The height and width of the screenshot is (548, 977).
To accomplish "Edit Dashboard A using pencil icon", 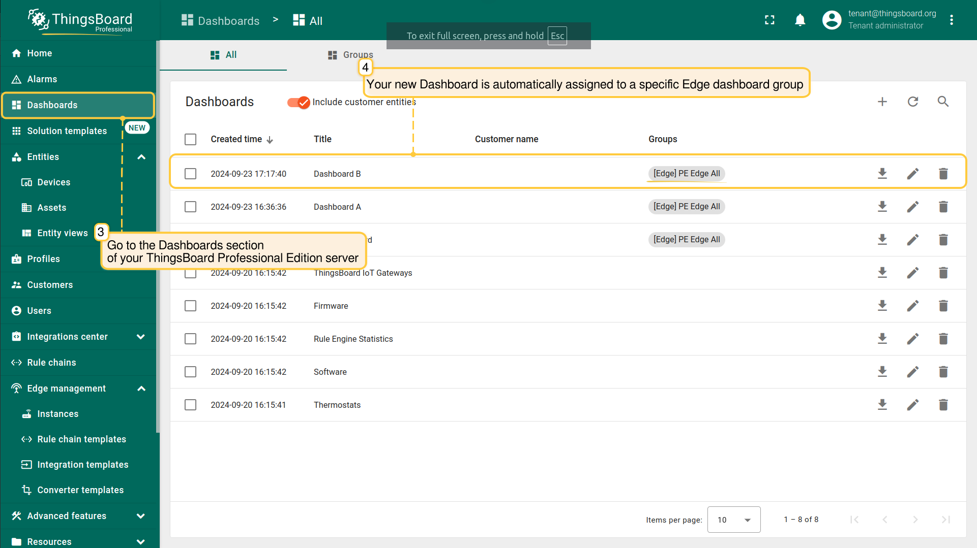I will coord(913,207).
